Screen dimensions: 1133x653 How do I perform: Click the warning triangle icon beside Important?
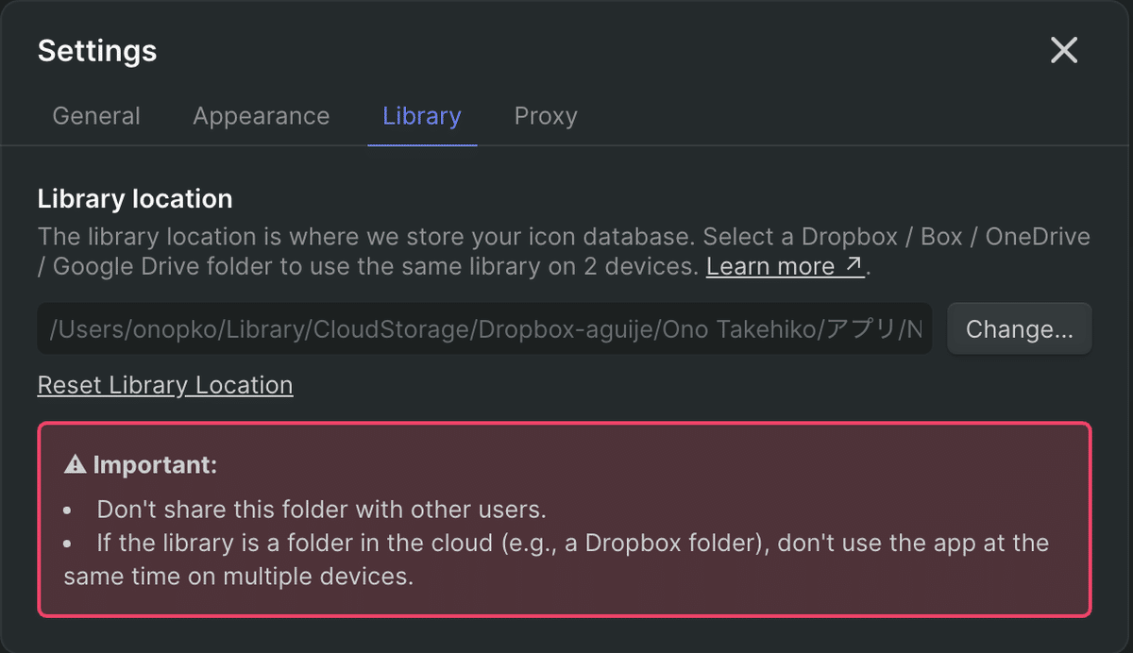[x=76, y=465]
